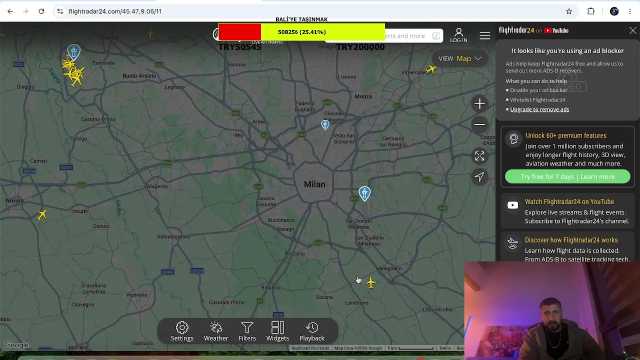Select the aircraft flying near Novara
This screenshot has height=360, width=640.
tap(42, 214)
